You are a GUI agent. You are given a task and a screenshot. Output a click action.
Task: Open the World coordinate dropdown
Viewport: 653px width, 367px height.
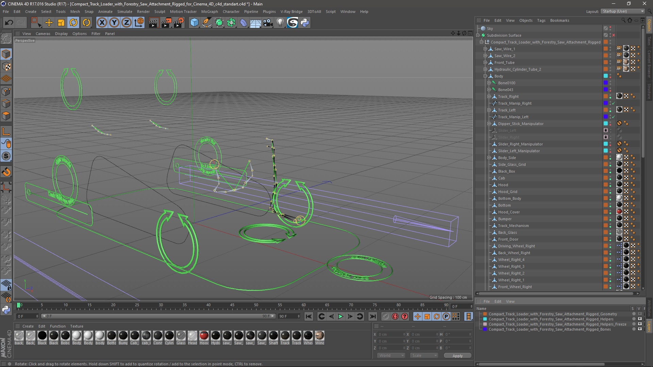click(391, 355)
